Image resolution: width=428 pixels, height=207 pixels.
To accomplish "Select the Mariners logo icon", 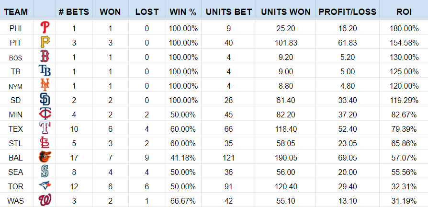I will pyautogui.click(x=45, y=171).
